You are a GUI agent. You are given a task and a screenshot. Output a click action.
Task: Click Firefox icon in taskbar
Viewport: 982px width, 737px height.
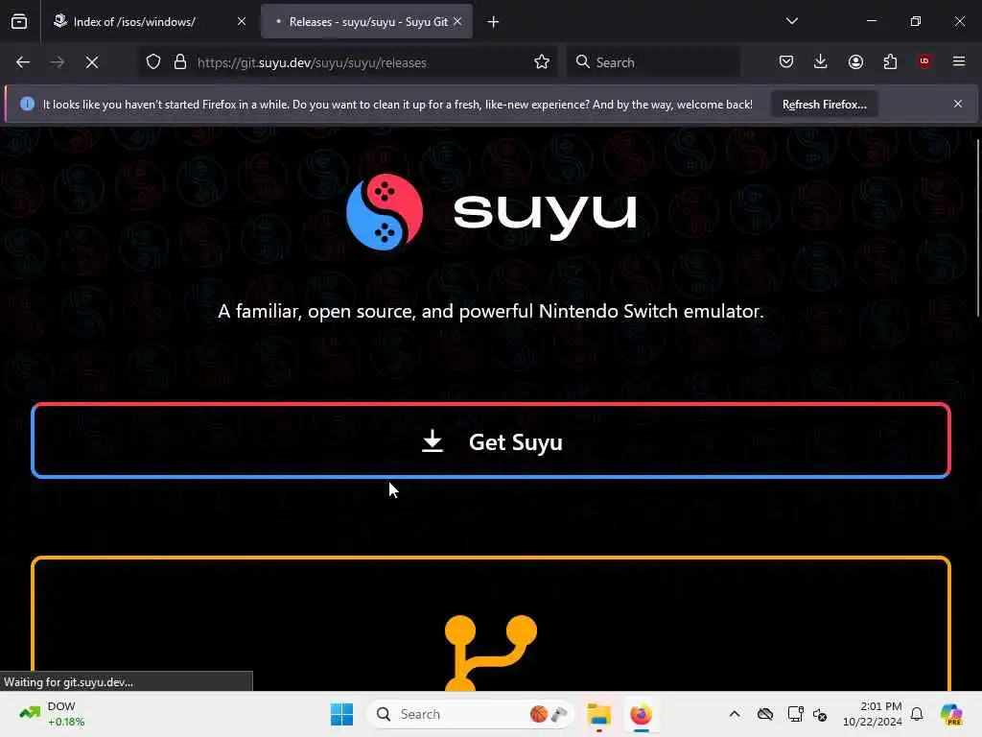pos(641,714)
